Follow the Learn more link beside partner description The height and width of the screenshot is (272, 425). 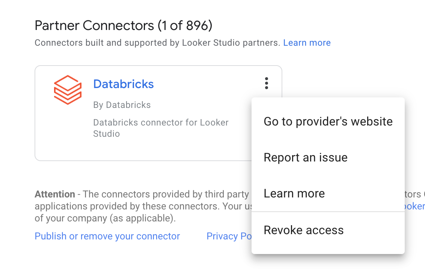click(307, 43)
